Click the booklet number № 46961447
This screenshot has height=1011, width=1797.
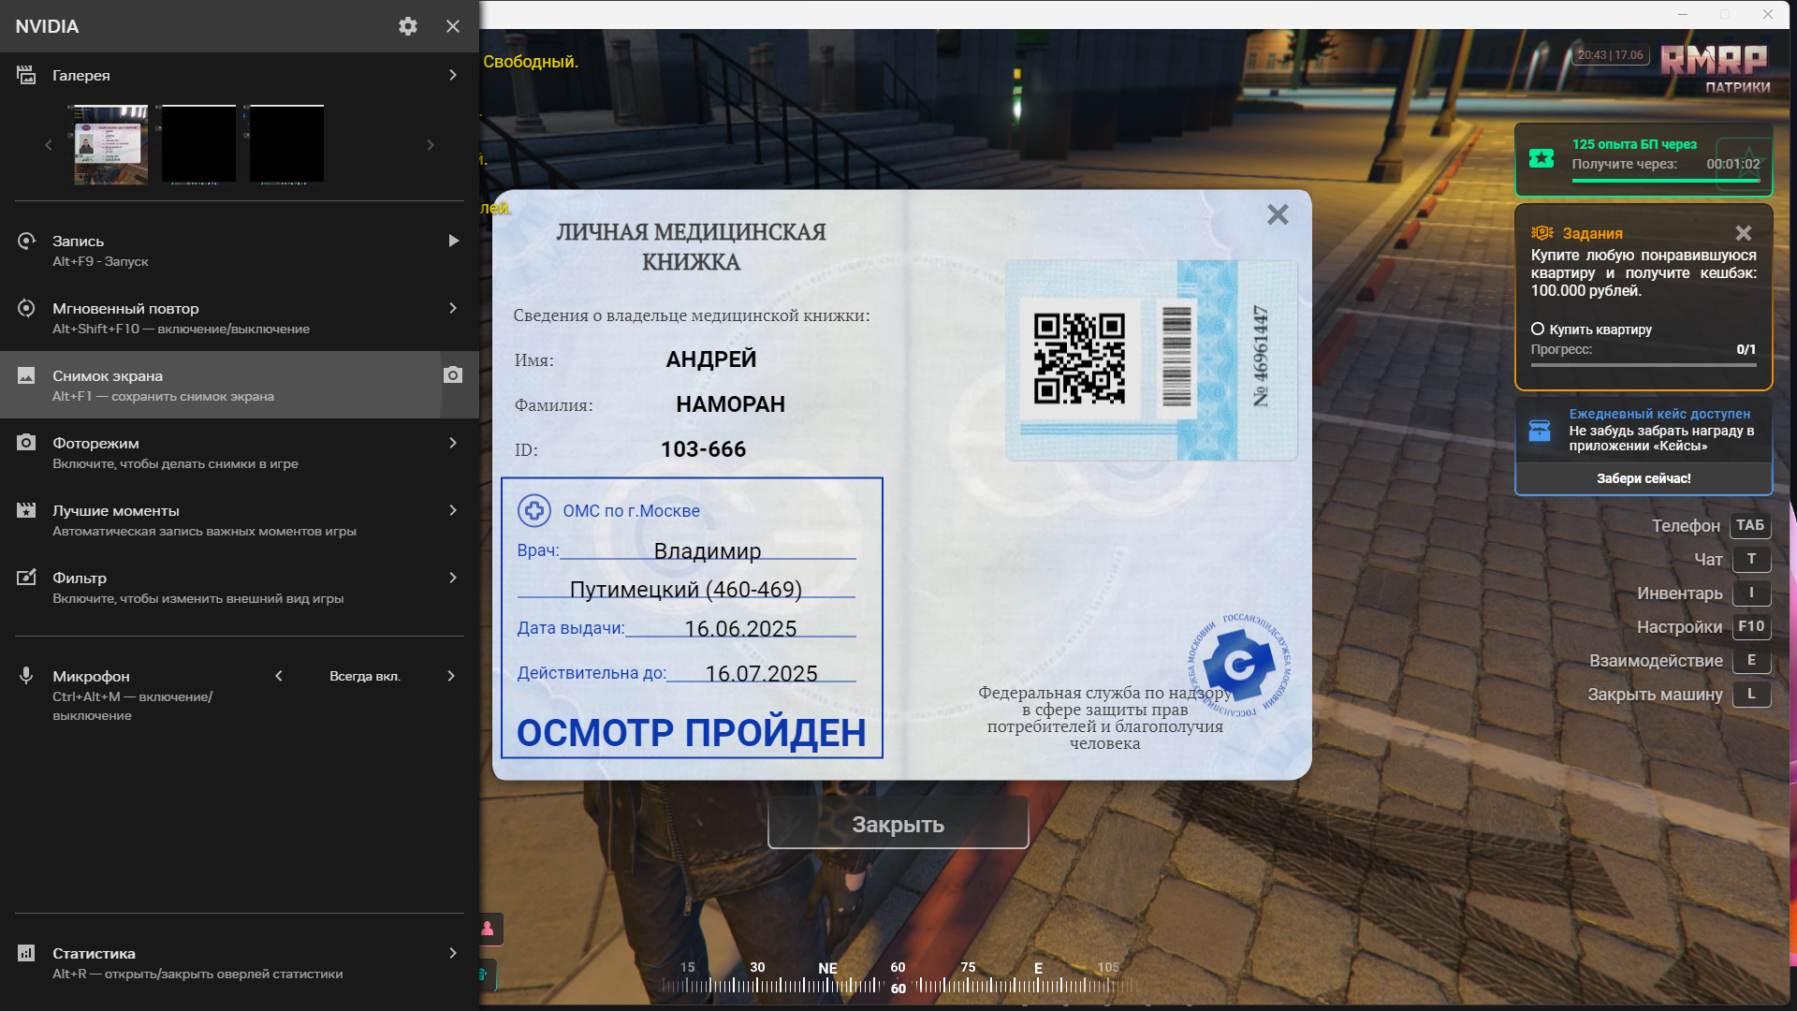pos(1261,356)
